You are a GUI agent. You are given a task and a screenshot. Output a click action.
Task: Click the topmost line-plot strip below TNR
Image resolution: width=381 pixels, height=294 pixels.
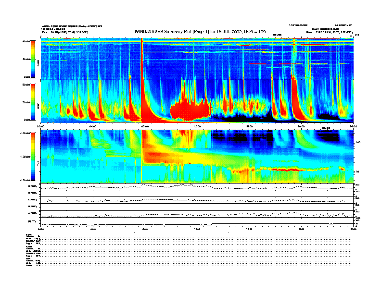pos(197,186)
